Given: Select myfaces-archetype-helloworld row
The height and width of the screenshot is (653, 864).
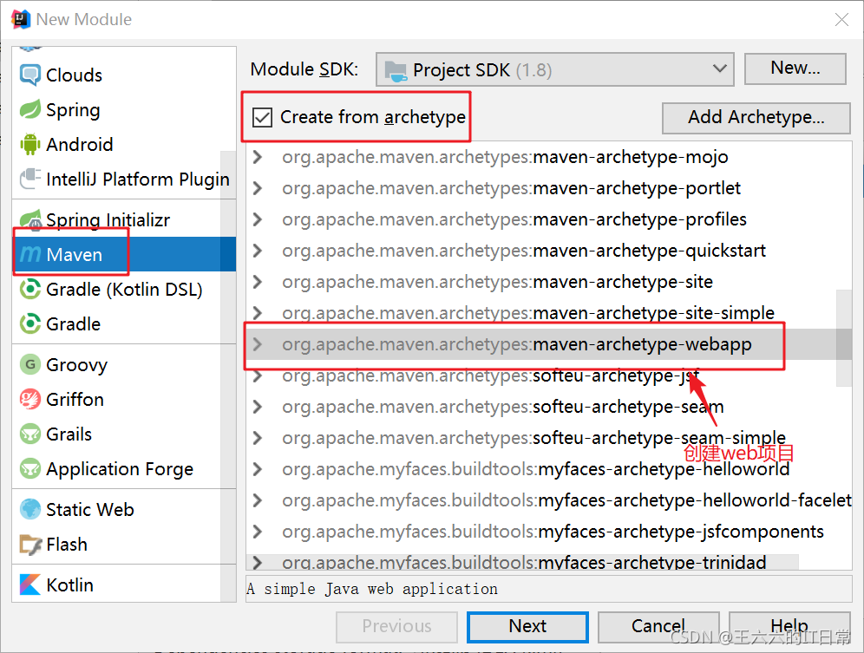Looking at the screenshot, I should click(549, 469).
